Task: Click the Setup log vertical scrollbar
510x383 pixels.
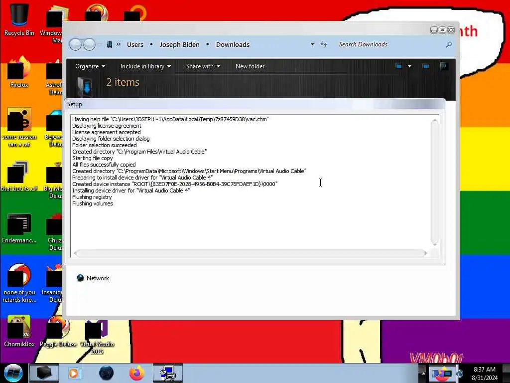Action: (434, 183)
